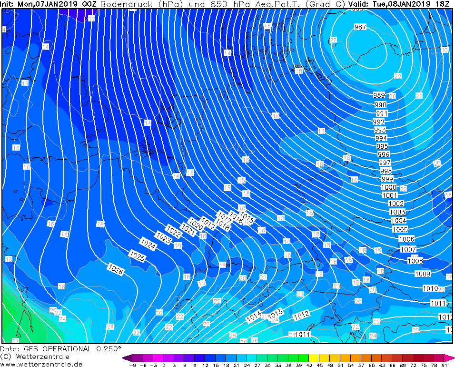Click the "-9" value on the color scale
The width and height of the screenshot is (455, 367).
click(x=133, y=365)
